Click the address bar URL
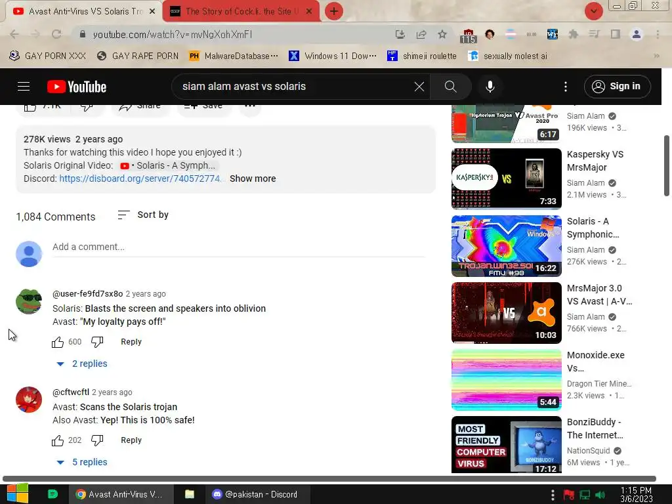The width and height of the screenshot is (672, 504). point(173,34)
